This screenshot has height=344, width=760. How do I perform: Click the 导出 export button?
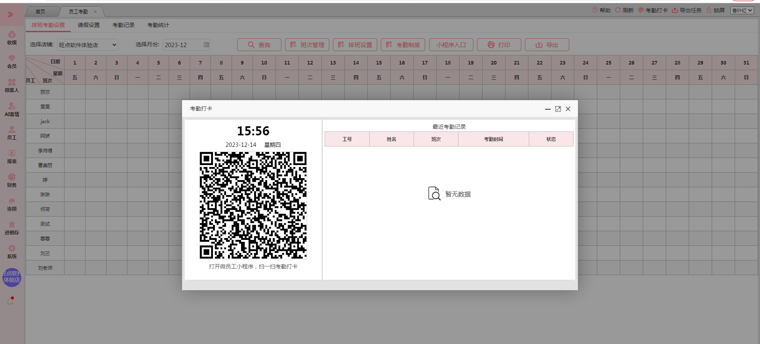coord(547,45)
